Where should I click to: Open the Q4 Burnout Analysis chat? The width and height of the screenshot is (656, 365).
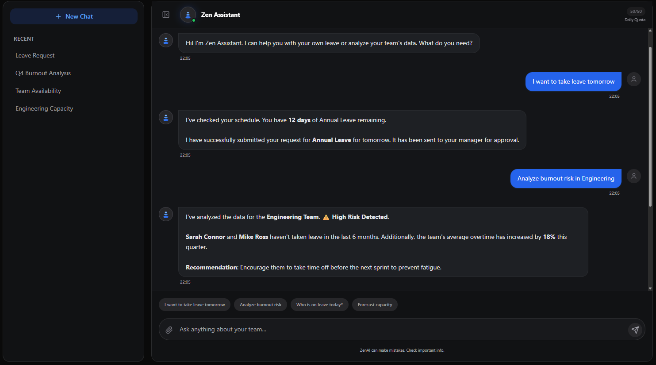coord(43,73)
